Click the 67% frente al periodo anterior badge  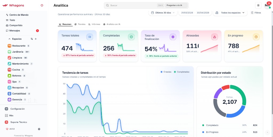(78, 55)
